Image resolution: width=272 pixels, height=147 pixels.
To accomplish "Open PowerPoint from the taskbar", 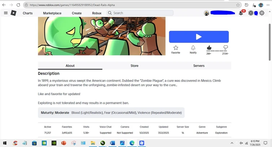I will [63, 143].
